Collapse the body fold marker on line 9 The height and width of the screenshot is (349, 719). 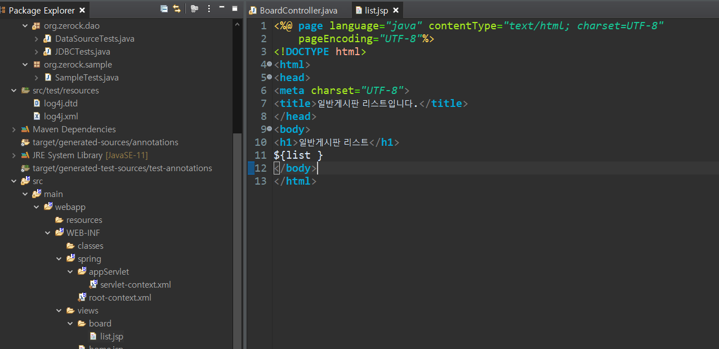269,129
